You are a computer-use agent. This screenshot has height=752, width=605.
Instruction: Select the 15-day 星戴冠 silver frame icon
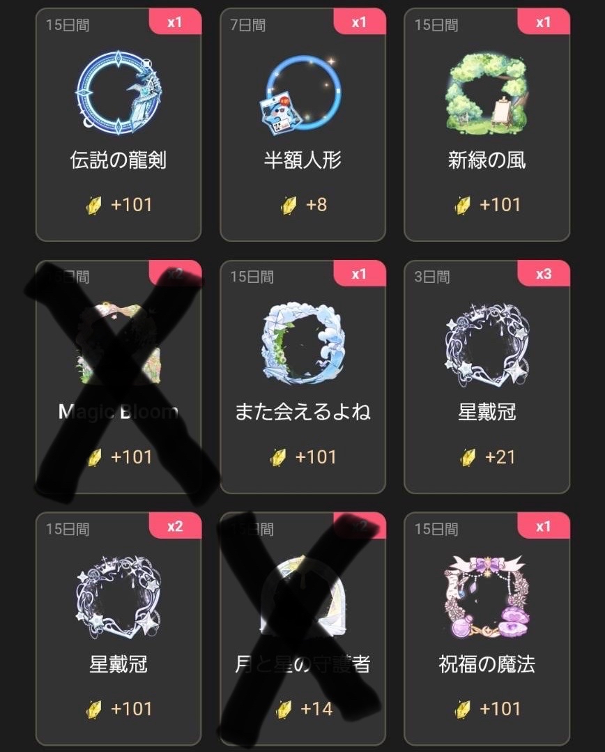[x=118, y=597]
